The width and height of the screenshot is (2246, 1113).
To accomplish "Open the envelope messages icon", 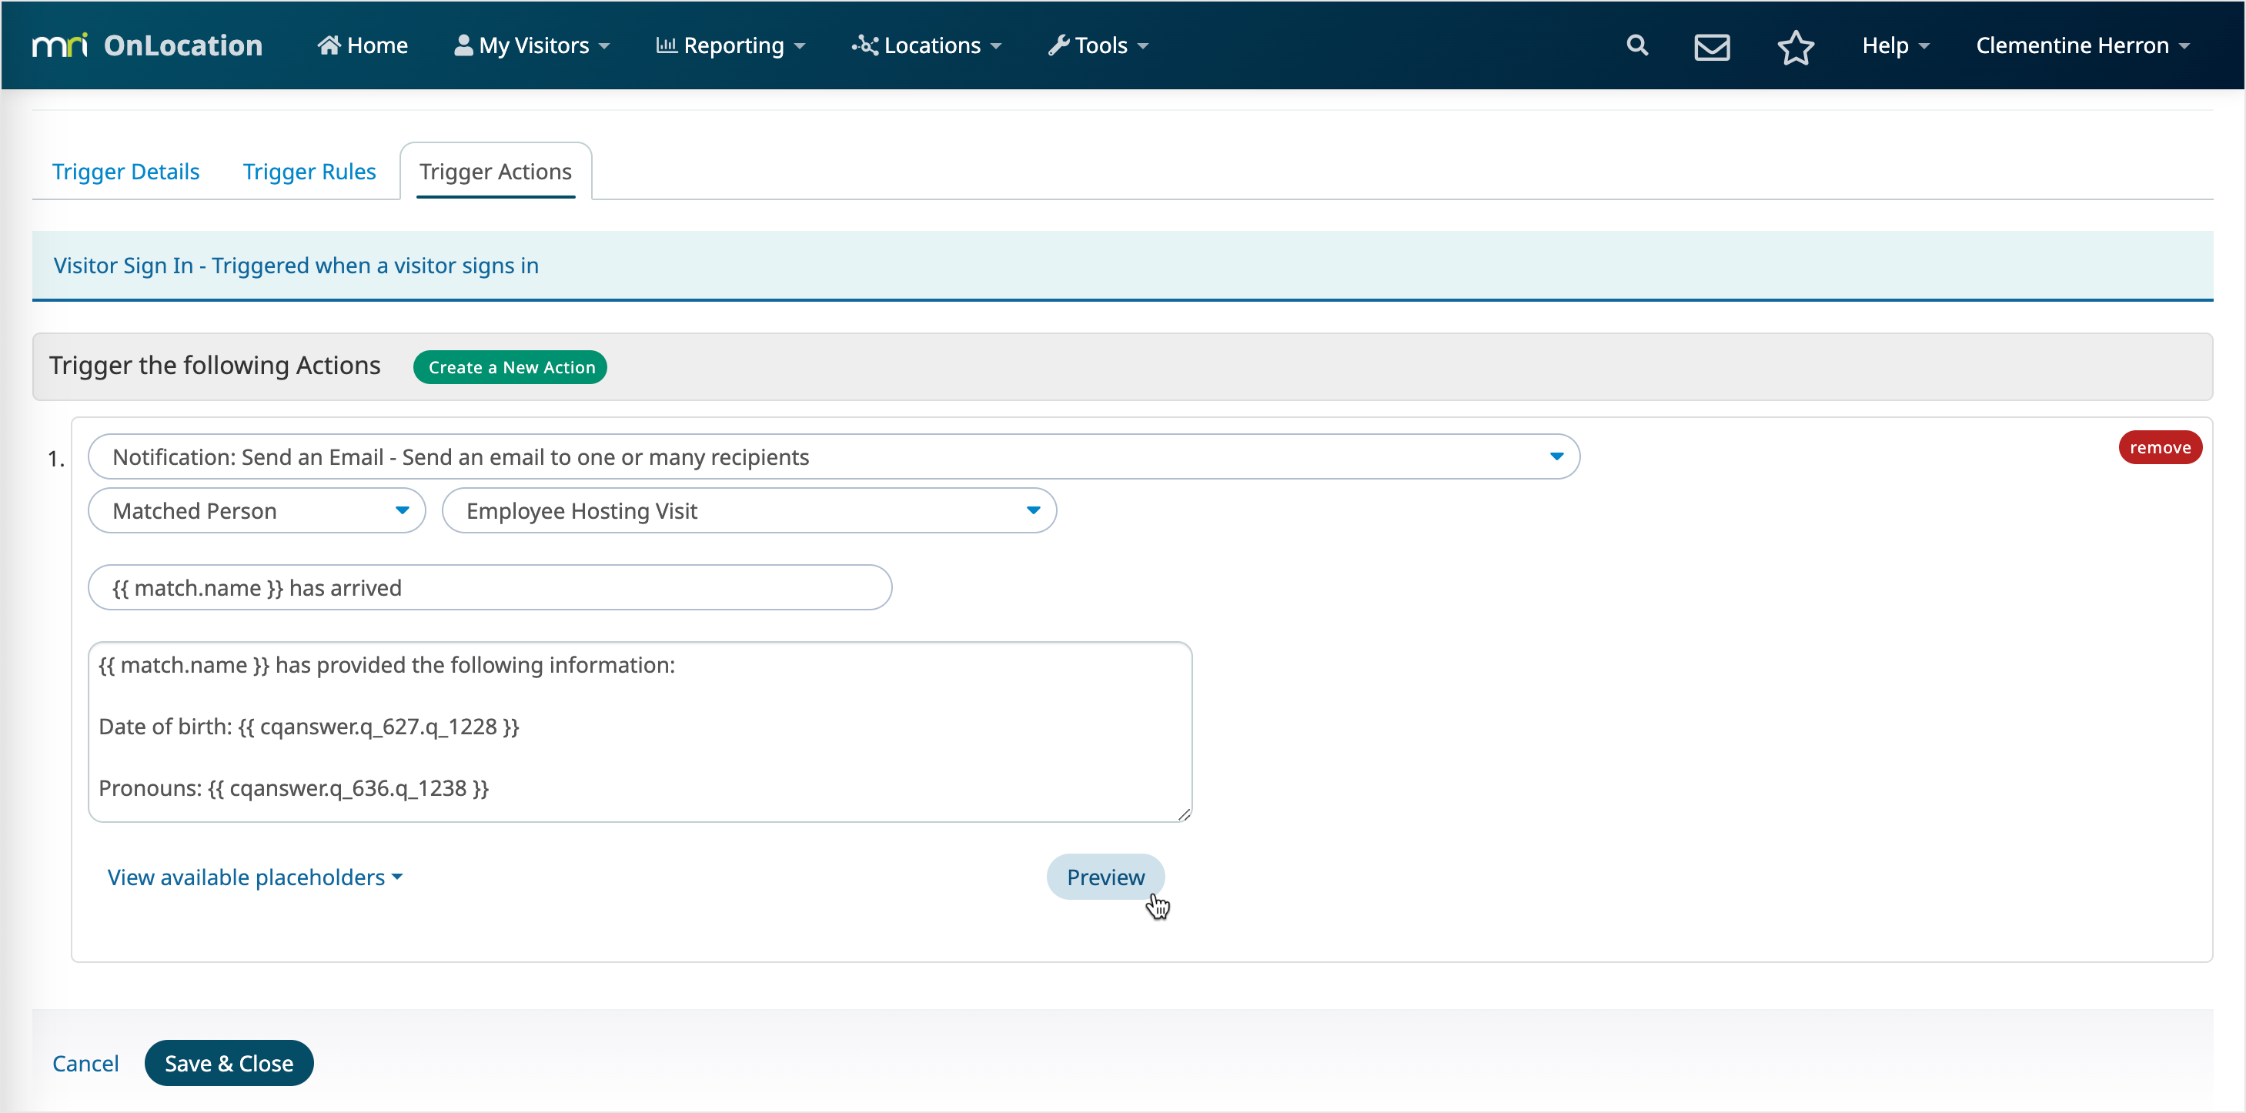I will pyautogui.click(x=1712, y=46).
